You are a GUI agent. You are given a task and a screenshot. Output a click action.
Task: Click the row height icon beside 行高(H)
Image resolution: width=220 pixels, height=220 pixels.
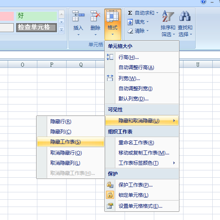[110, 57]
